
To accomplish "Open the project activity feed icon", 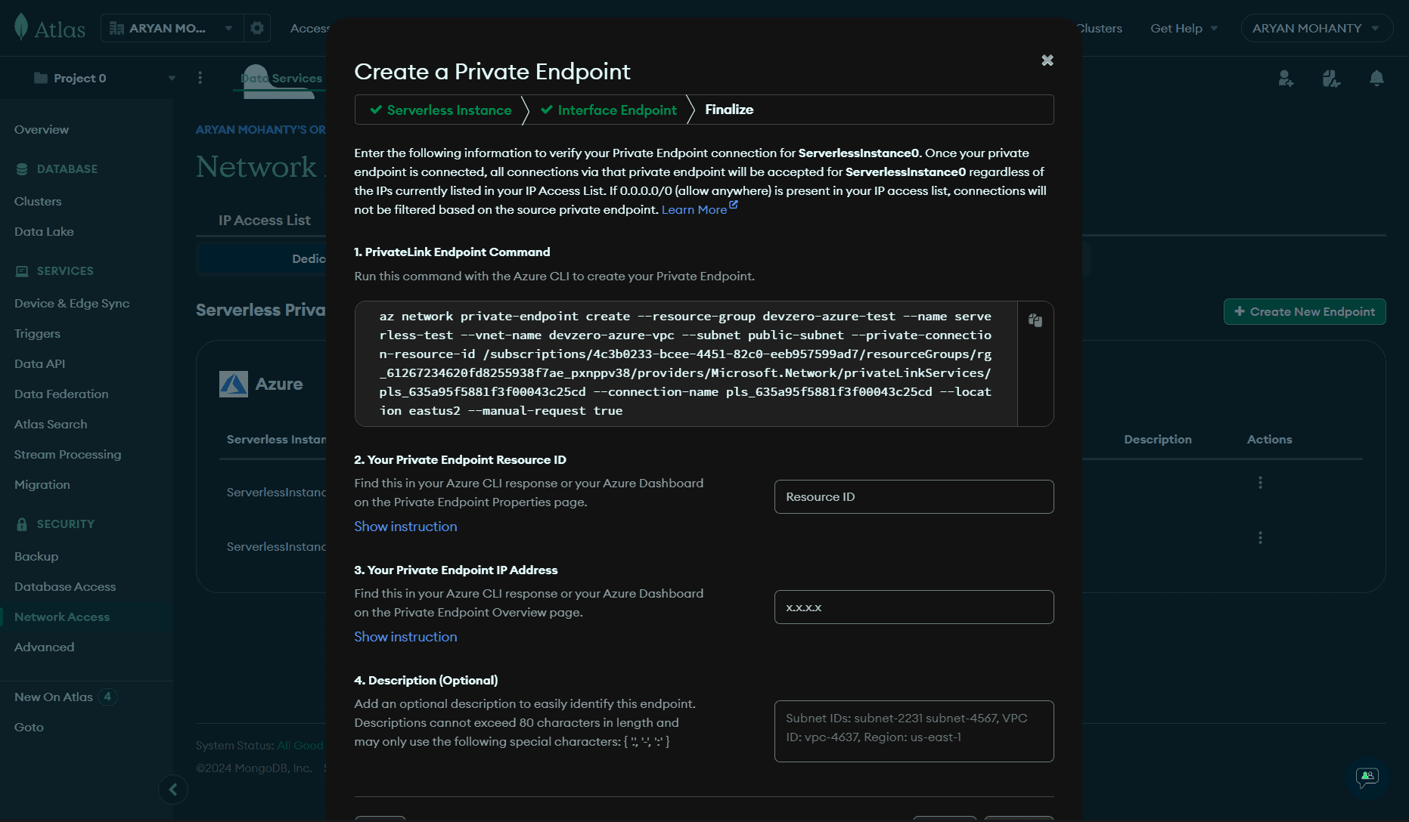I will tap(1331, 79).
